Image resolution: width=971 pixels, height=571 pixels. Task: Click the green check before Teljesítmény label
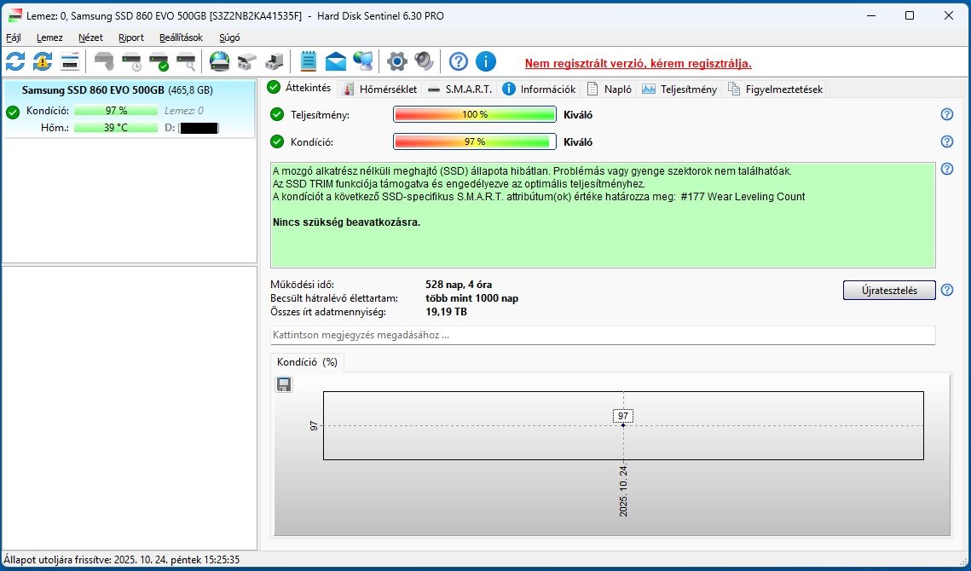tap(277, 114)
